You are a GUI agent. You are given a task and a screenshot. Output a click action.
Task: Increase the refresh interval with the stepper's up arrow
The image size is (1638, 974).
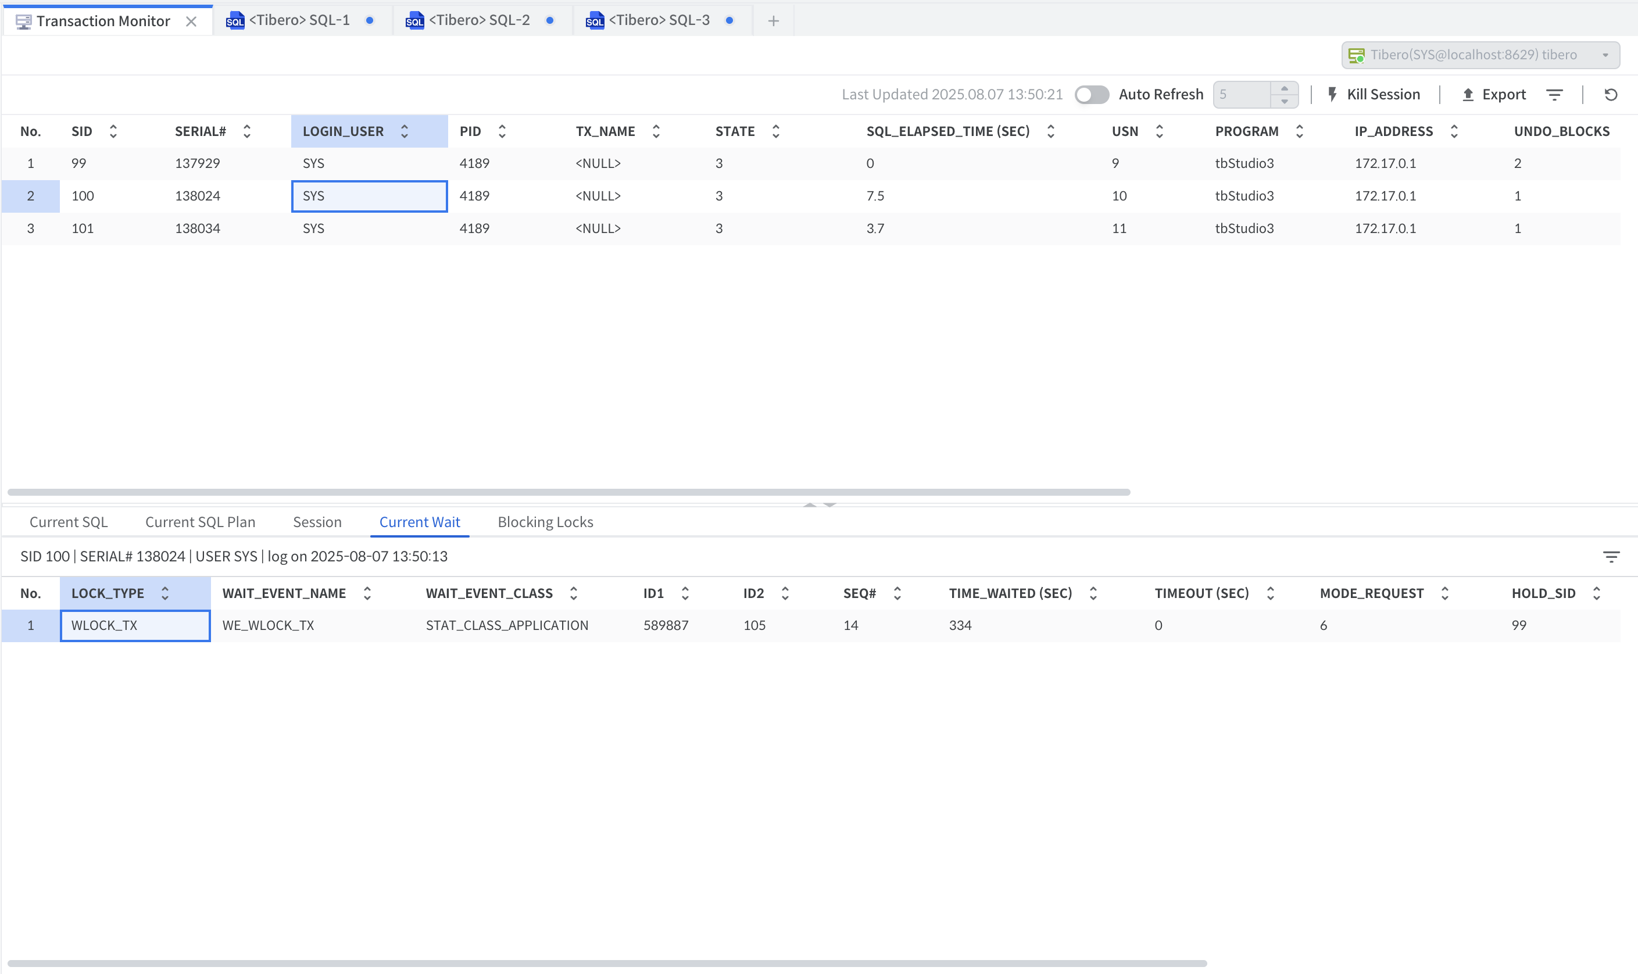click(x=1284, y=88)
